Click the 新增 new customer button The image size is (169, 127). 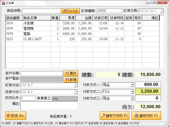point(71,80)
